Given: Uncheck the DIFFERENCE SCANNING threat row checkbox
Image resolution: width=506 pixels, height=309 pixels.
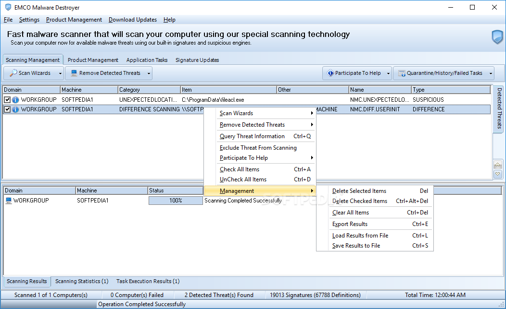Looking at the screenshot, I should point(7,109).
